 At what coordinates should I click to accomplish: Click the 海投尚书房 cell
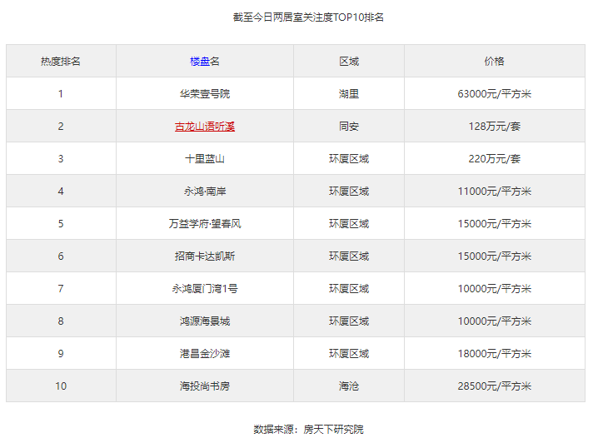coord(205,386)
